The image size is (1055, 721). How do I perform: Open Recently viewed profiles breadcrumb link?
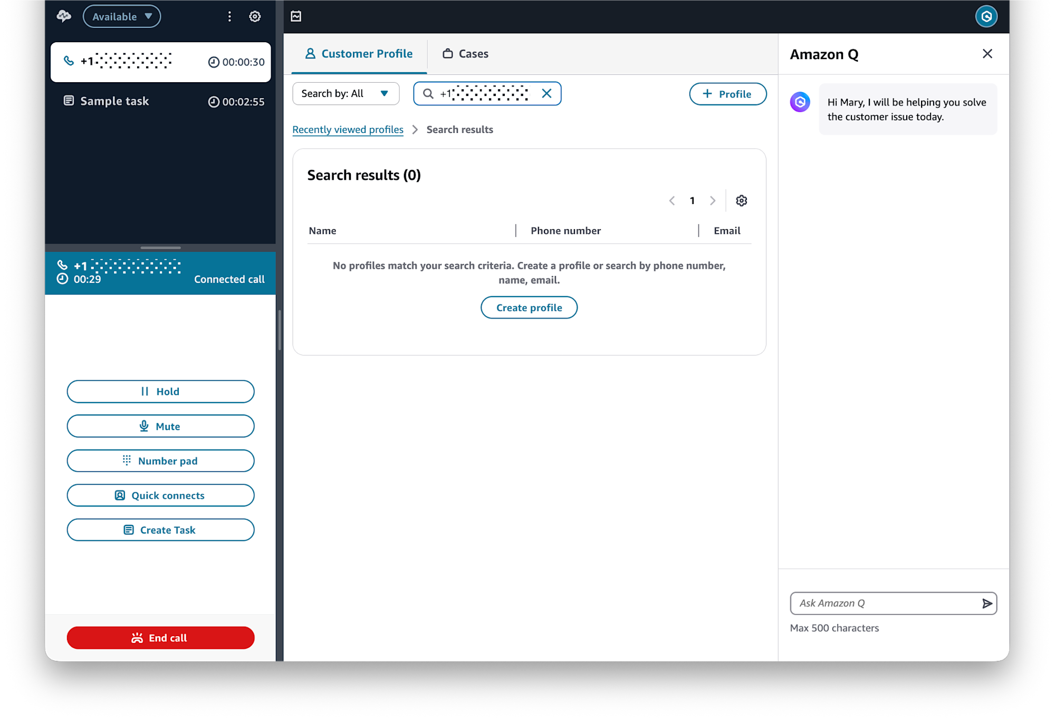[348, 129]
